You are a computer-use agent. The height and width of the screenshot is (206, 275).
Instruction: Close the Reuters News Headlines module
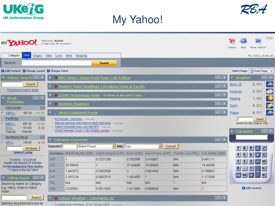click(x=224, y=86)
